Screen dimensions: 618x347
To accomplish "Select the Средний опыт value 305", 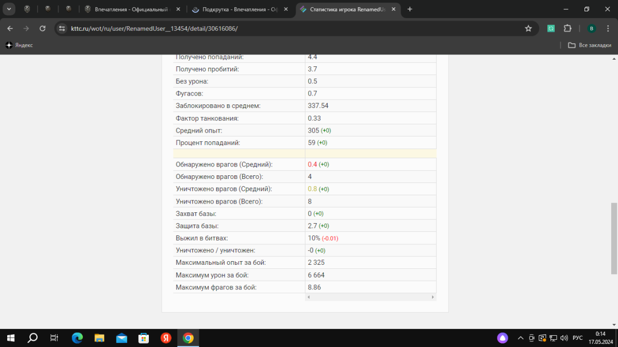I will 314,131.
